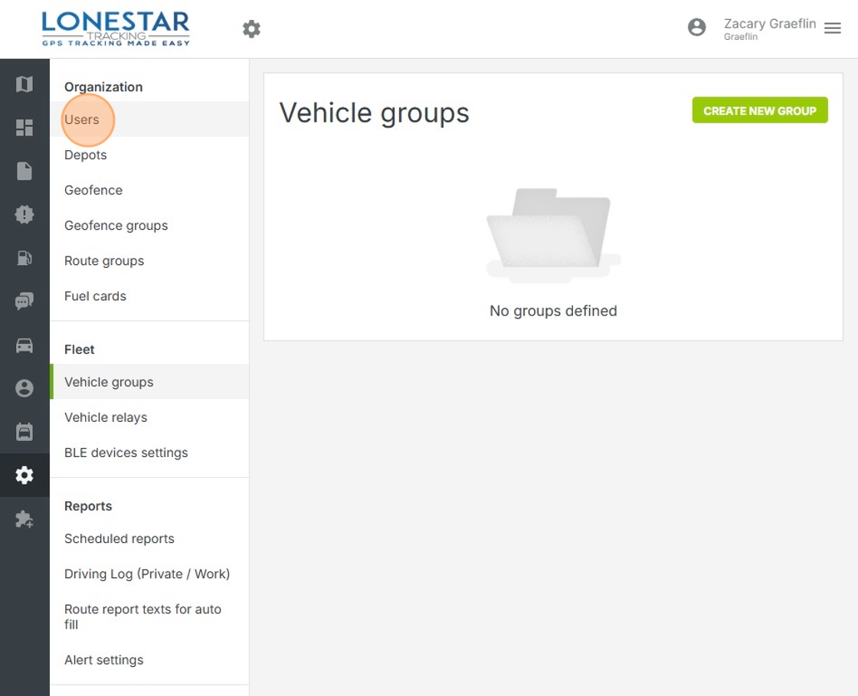
Task: Open the alerts badge icon
Action: point(25,214)
